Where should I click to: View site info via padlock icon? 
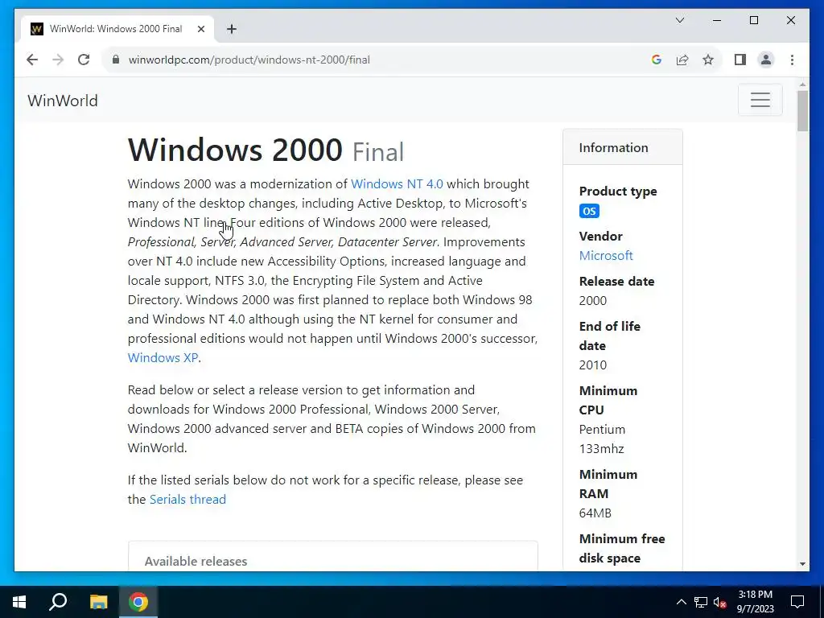[116, 60]
